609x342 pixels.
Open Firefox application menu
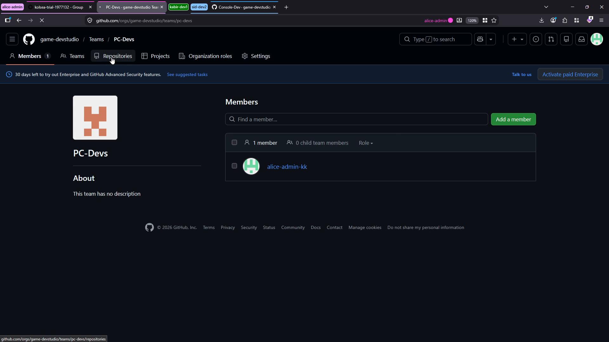[601, 20]
